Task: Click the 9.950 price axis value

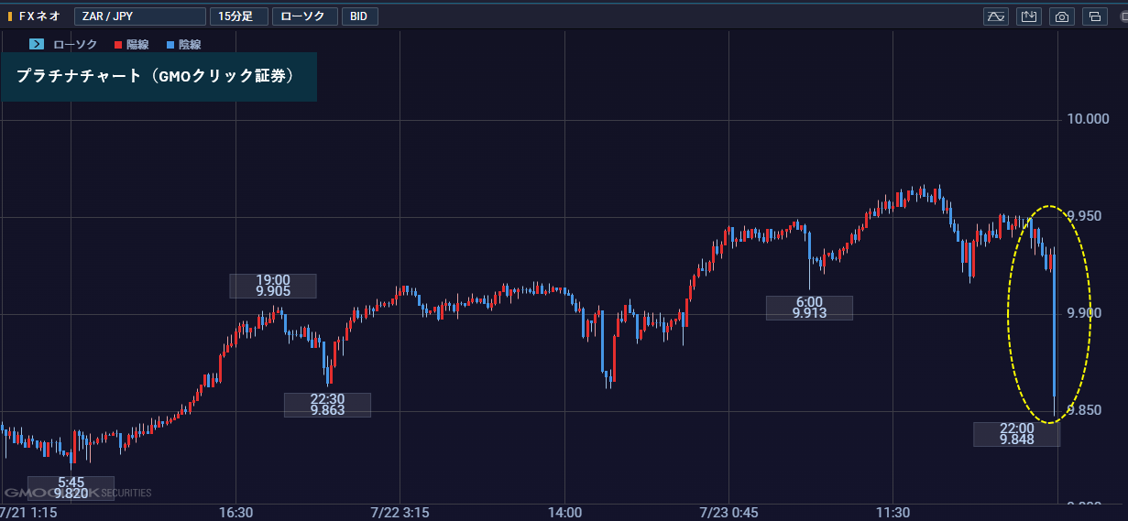Action: tap(1084, 217)
